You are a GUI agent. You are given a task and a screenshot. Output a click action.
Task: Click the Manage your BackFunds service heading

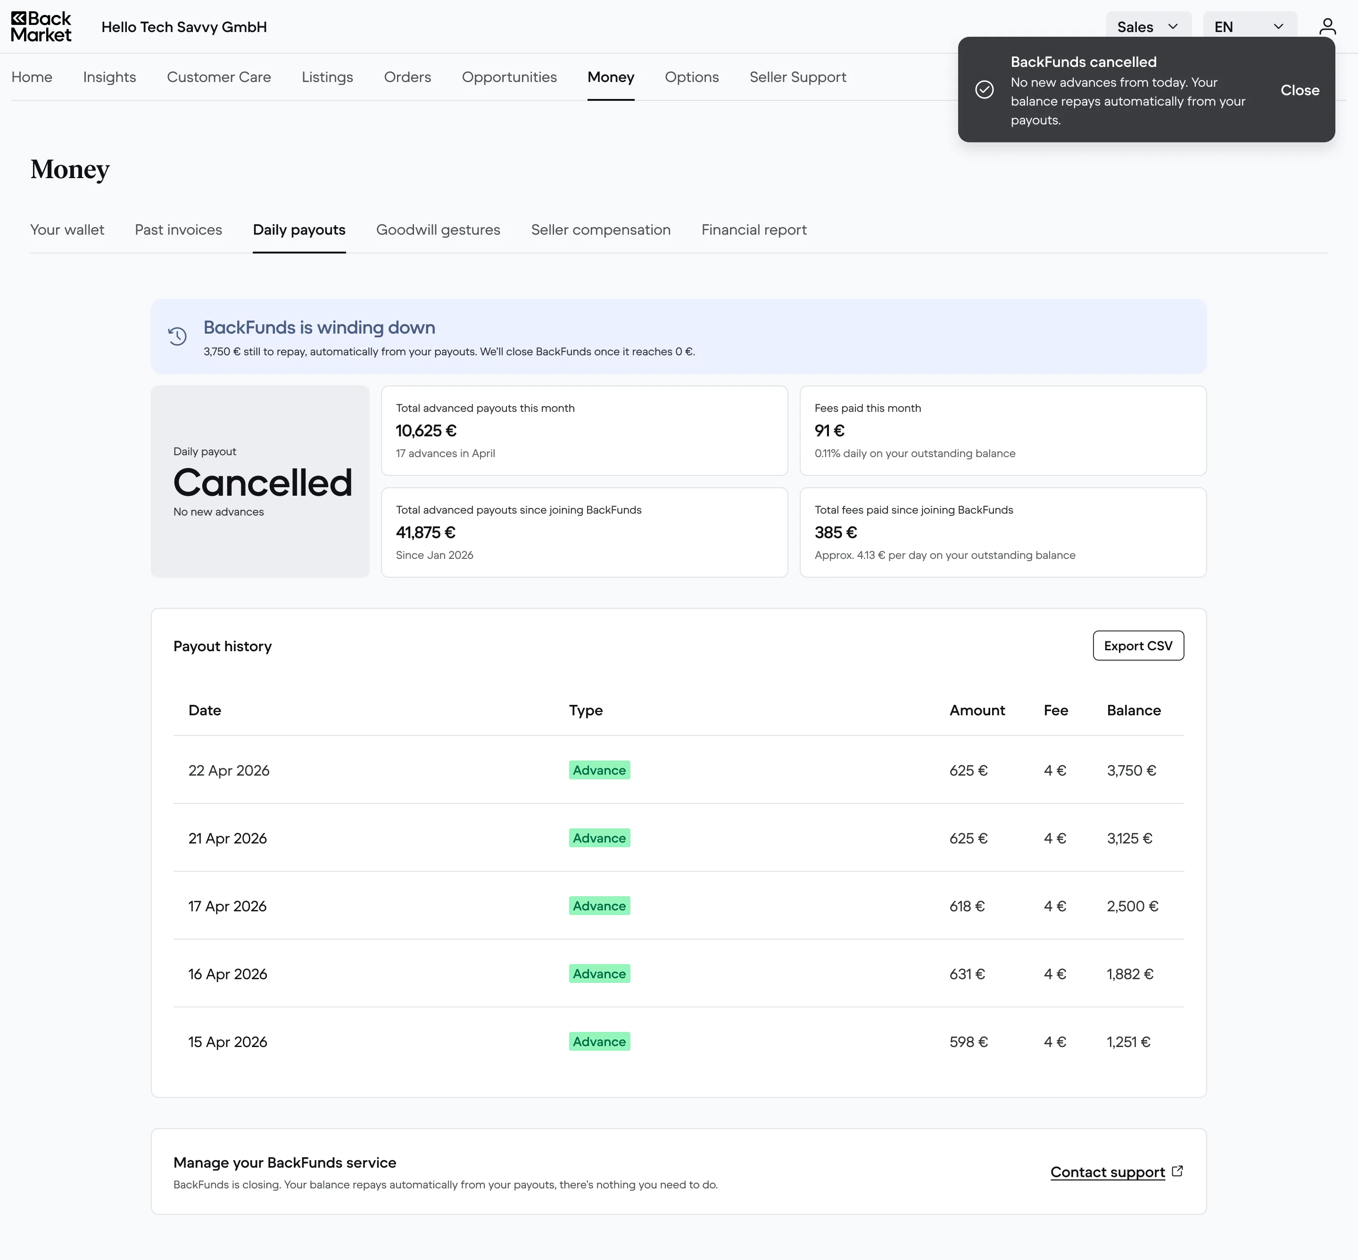point(284,1162)
